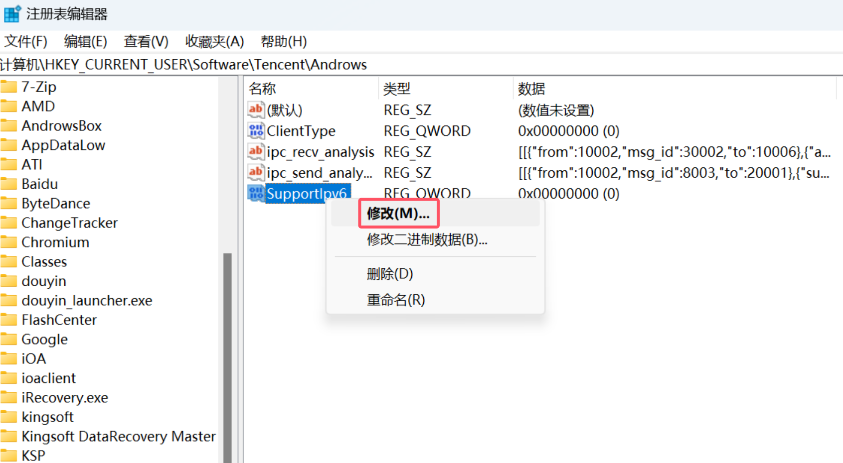The height and width of the screenshot is (463, 843).
Task: Click the AppDataLow folder icon
Action: tap(8, 145)
